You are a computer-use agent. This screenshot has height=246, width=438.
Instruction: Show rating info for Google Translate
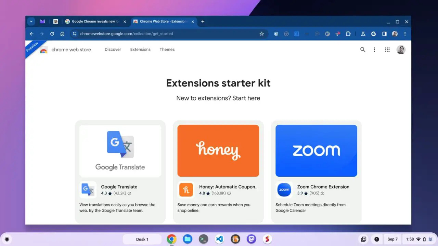[x=129, y=193]
